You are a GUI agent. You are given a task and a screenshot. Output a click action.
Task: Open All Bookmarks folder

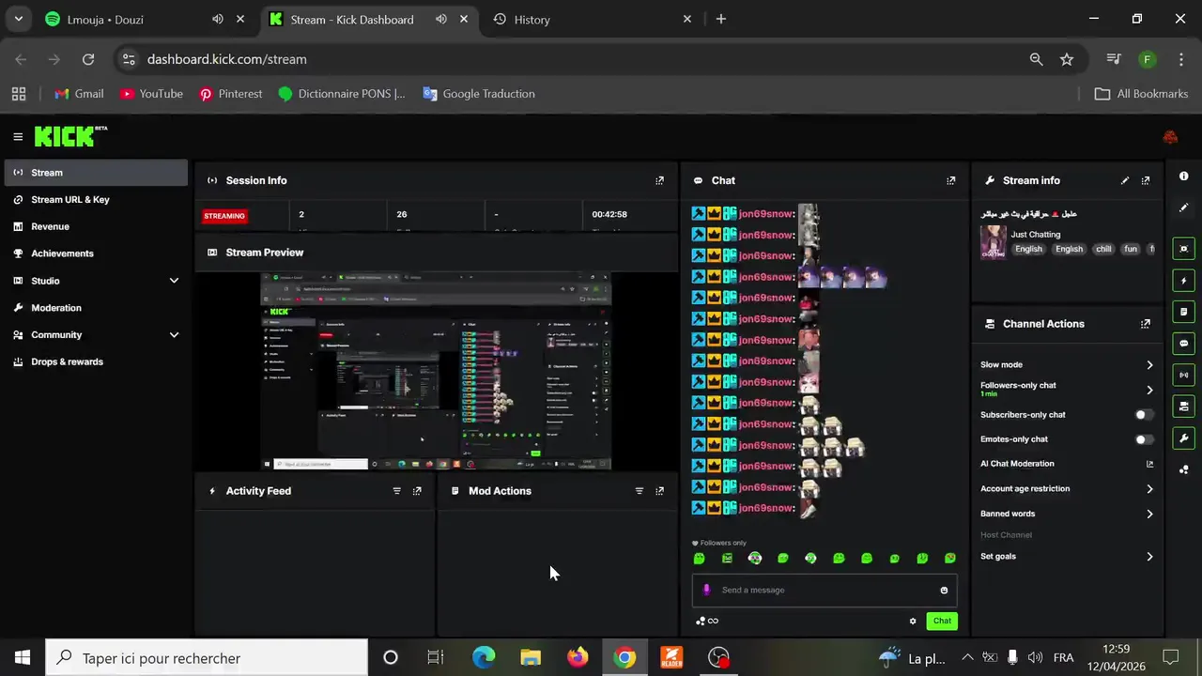tap(1141, 94)
